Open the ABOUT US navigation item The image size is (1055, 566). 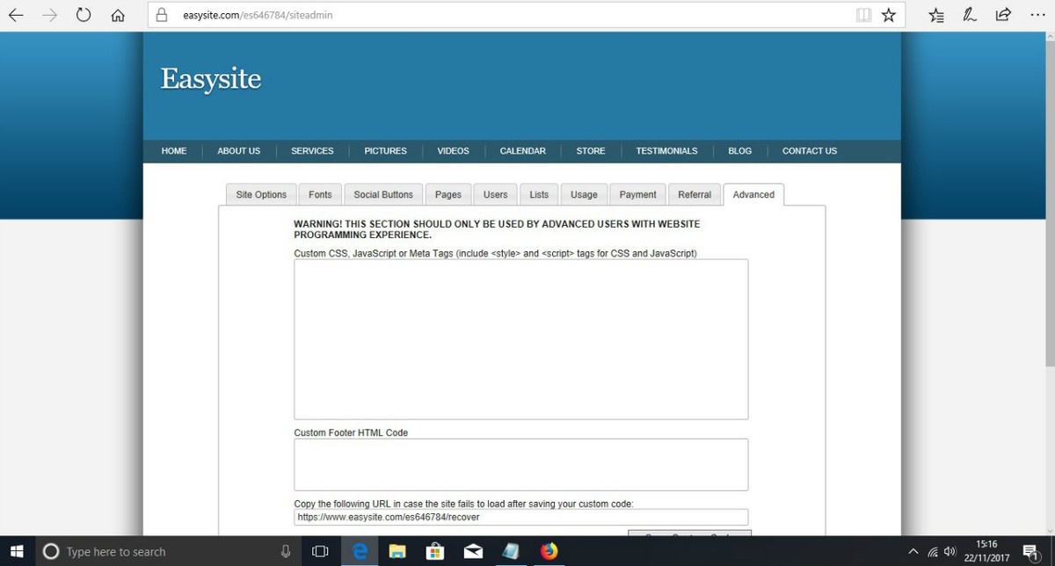(x=239, y=151)
